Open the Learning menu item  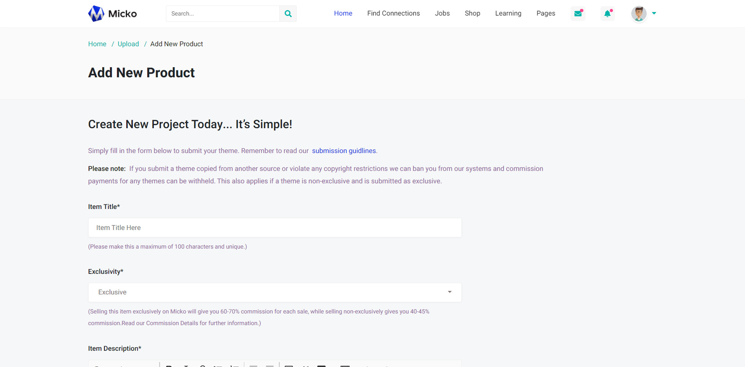(508, 13)
